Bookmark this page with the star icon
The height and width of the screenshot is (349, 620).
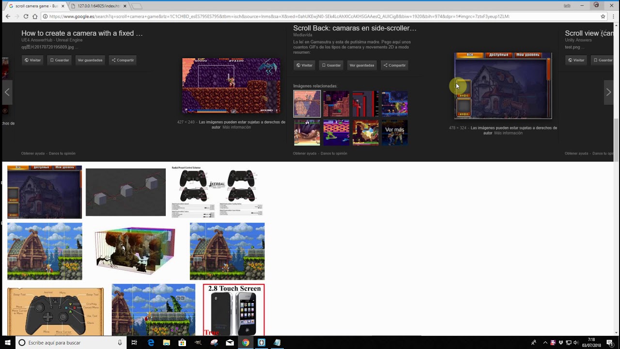coord(603,16)
